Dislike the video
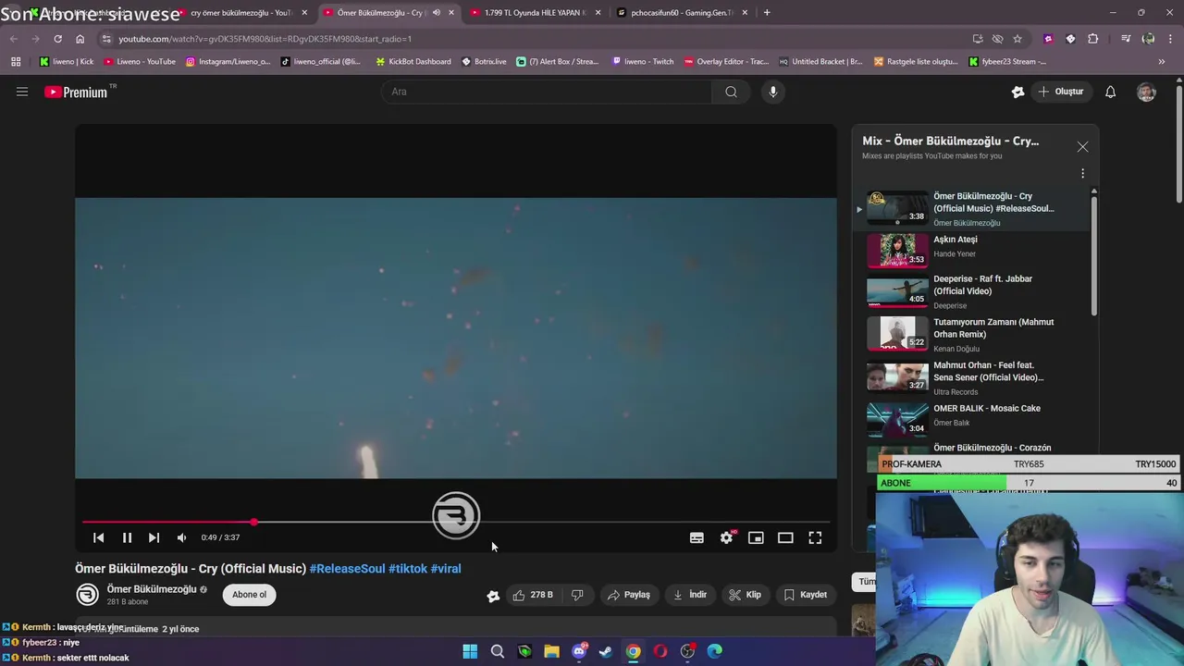The height and width of the screenshot is (666, 1184). (577, 595)
